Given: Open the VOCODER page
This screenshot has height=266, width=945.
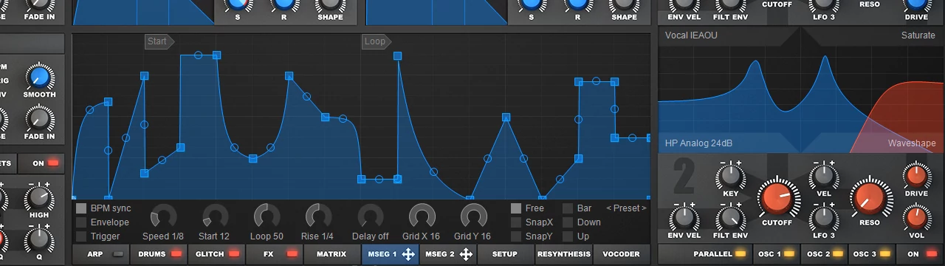Looking at the screenshot, I should pos(622,254).
